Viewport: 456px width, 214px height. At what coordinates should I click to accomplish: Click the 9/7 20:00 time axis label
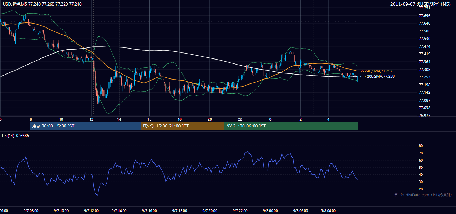pyautogui.click(x=209, y=211)
